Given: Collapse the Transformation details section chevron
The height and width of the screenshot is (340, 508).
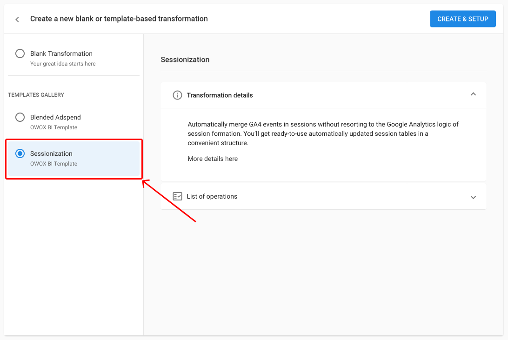Looking at the screenshot, I should click(473, 94).
